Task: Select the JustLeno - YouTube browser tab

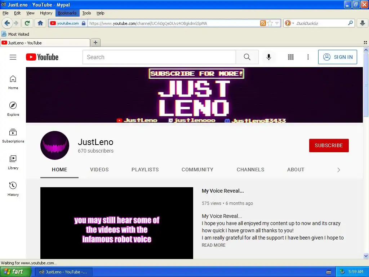Action: click(45, 43)
